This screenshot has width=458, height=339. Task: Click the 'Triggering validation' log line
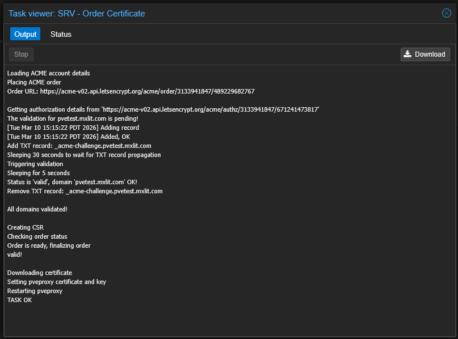pos(35,164)
